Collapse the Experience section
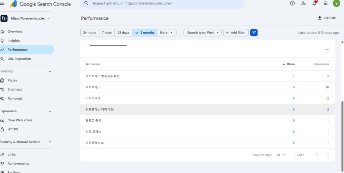 [x=50, y=111]
